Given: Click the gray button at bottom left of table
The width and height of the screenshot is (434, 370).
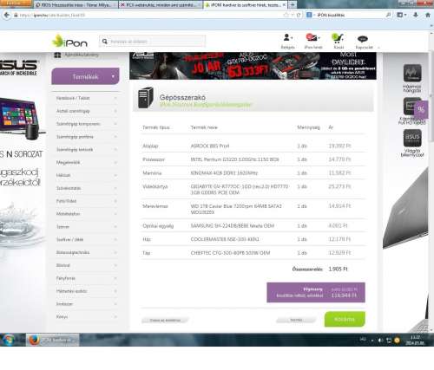Looking at the screenshot, I should point(165,320).
